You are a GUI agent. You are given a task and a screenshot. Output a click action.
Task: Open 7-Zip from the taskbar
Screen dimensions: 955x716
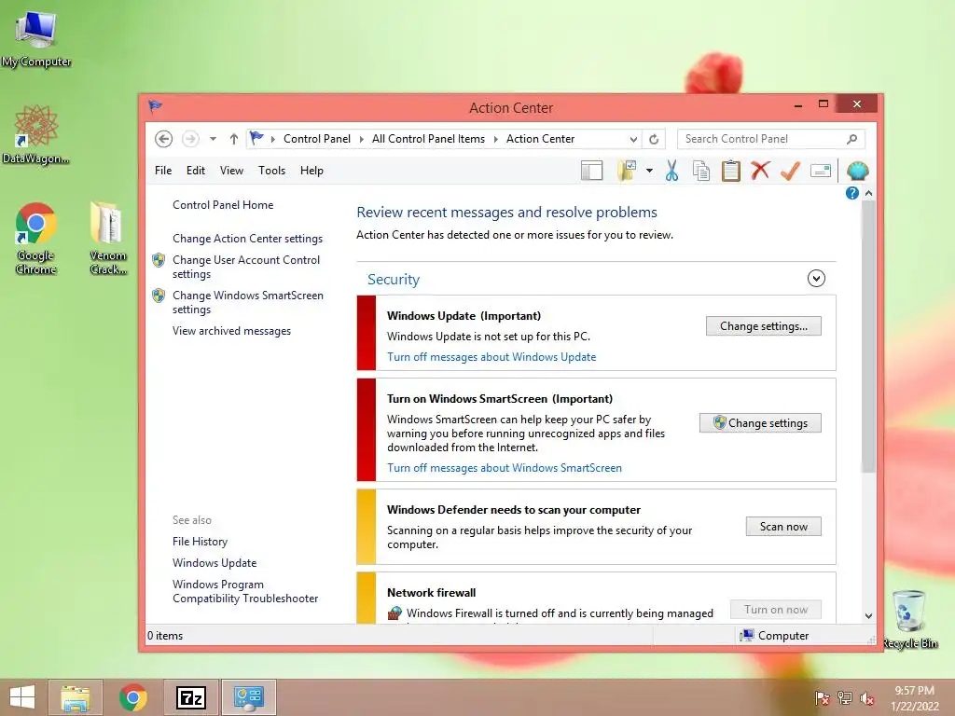[191, 697]
